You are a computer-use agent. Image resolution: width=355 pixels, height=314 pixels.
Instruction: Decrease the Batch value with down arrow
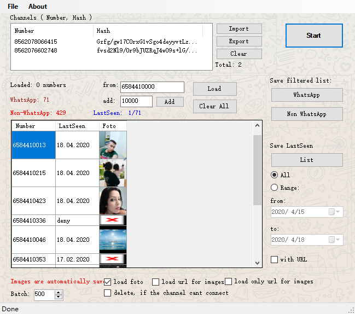coord(59,297)
